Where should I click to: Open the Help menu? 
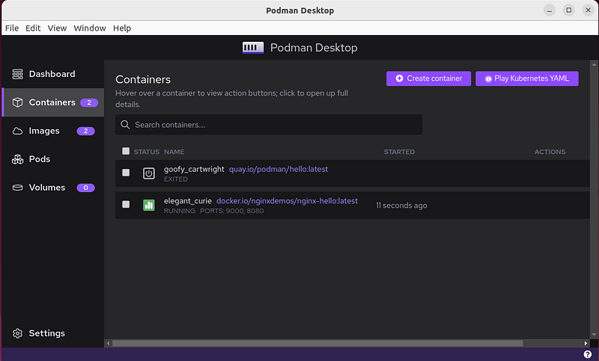pos(122,28)
